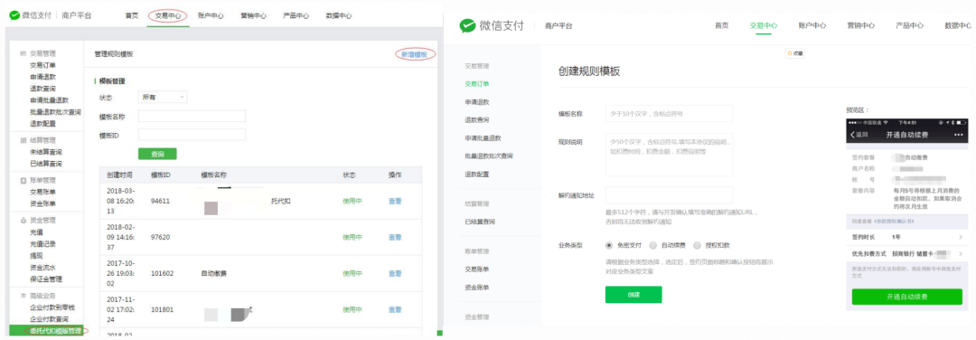Click the green 创建 button

(x=633, y=295)
